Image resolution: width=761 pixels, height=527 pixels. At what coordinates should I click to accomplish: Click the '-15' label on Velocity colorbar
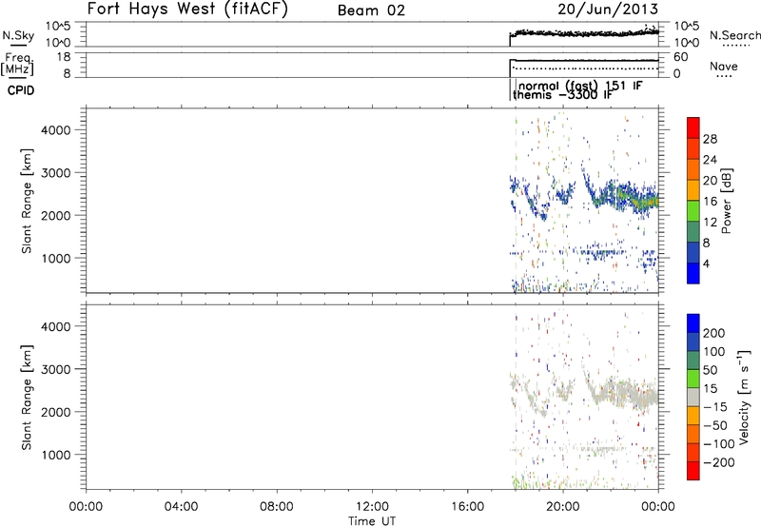[715, 407]
